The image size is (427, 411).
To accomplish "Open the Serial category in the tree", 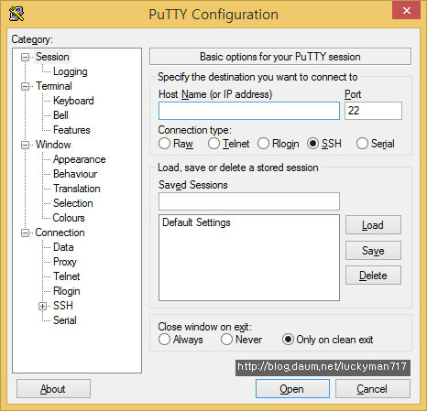I will click(65, 320).
